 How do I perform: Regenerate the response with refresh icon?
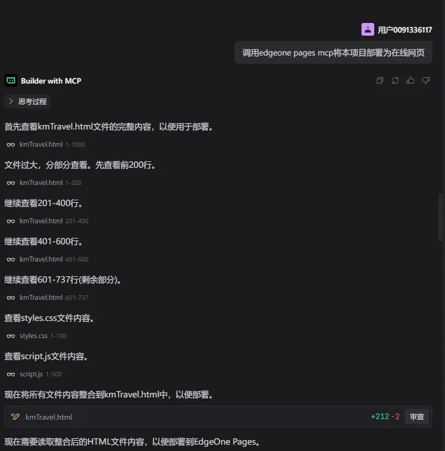[395, 80]
